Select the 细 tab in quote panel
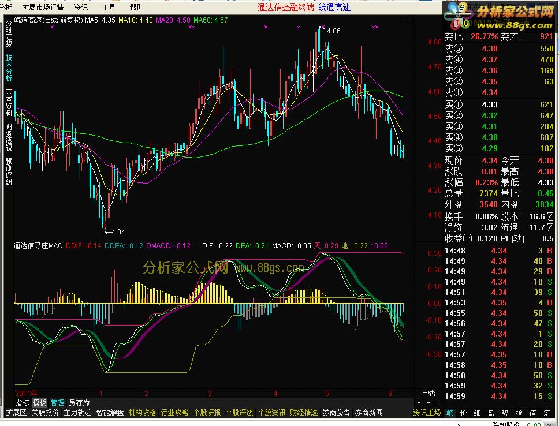 tap(478, 413)
